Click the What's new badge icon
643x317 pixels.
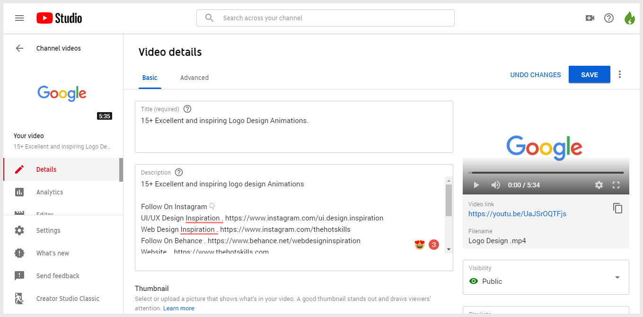tap(19, 253)
